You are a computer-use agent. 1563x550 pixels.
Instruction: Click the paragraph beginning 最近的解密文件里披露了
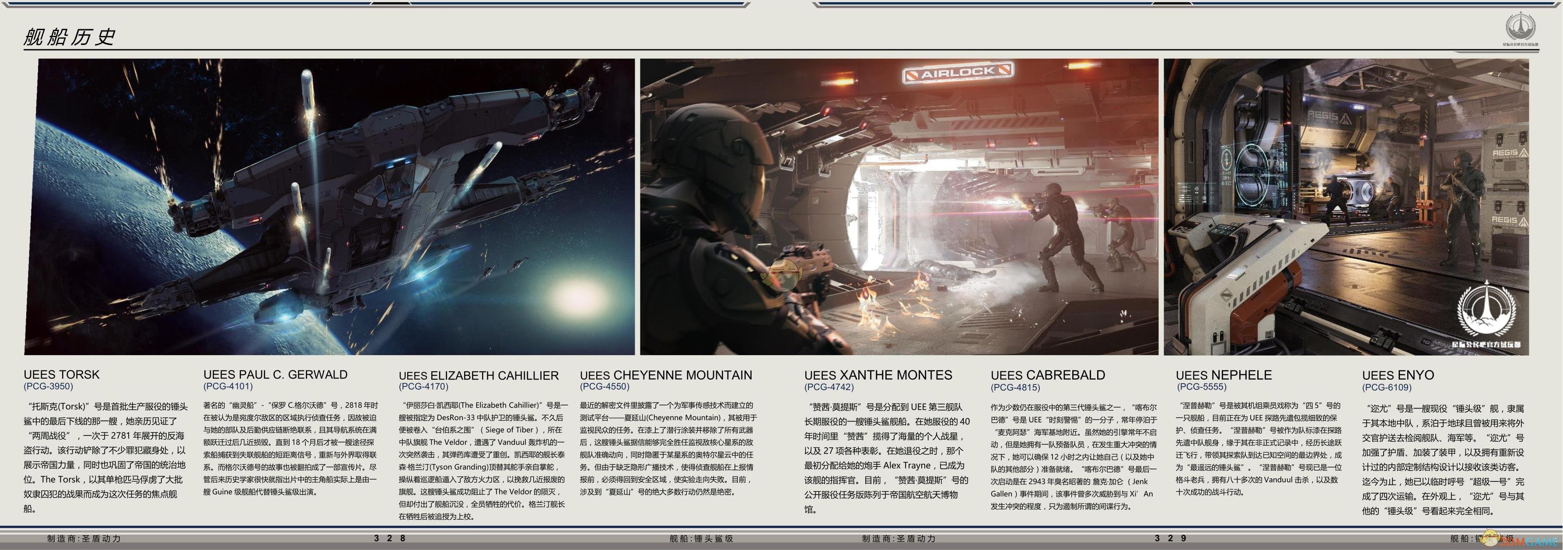click(x=668, y=448)
